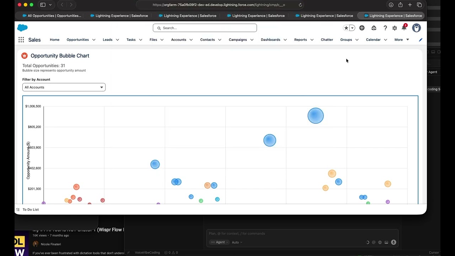The height and width of the screenshot is (256, 455).
Task: Open the Files nav tab
Action: tap(153, 40)
